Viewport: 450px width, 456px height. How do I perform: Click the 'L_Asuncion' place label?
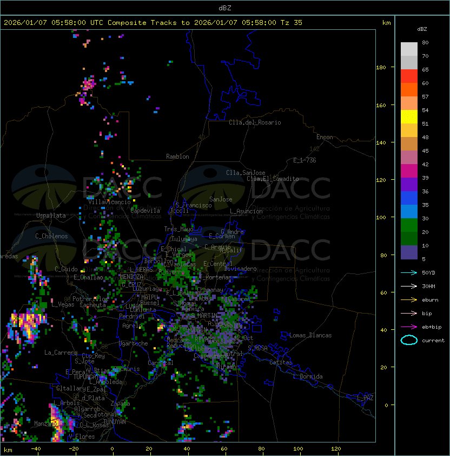pyautogui.click(x=246, y=211)
